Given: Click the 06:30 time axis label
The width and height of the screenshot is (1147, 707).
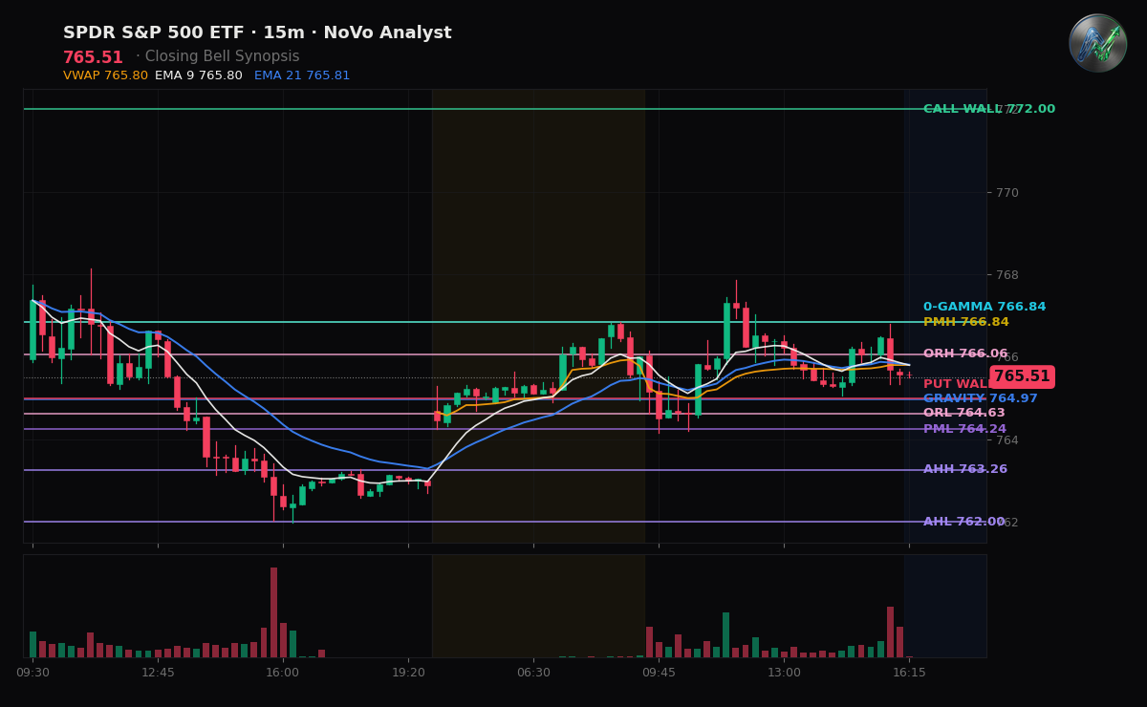Looking at the screenshot, I should [x=533, y=673].
